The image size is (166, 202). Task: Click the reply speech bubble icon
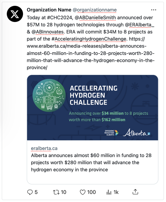(x=30, y=192)
